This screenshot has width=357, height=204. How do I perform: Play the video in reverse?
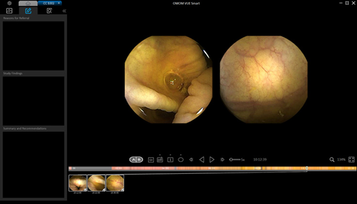[202, 159]
